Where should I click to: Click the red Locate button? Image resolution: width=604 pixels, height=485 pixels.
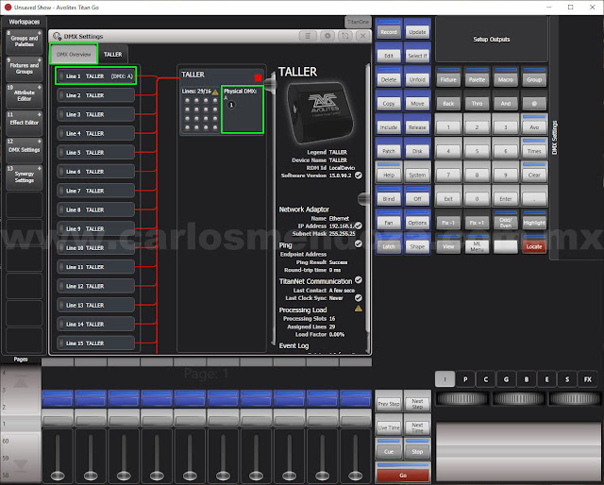coord(534,244)
